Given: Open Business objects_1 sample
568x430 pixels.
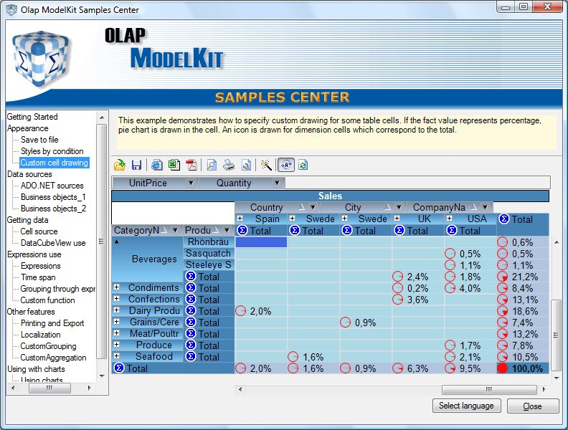Looking at the screenshot, I should pos(53,197).
